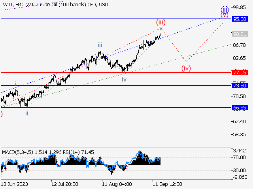Select the red (iv) wave label
Viewport: 253px width, 189px height.
[x=186, y=68]
